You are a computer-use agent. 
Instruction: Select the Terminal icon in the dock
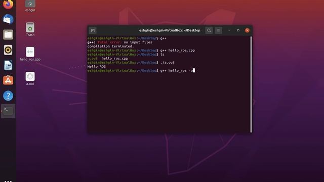(x=8, y=111)
